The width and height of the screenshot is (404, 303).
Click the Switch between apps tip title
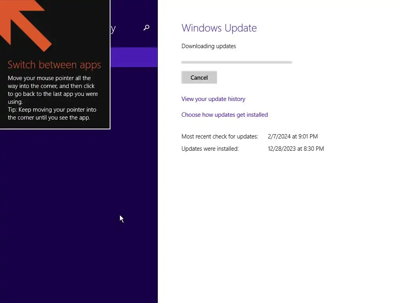point(54,65)
